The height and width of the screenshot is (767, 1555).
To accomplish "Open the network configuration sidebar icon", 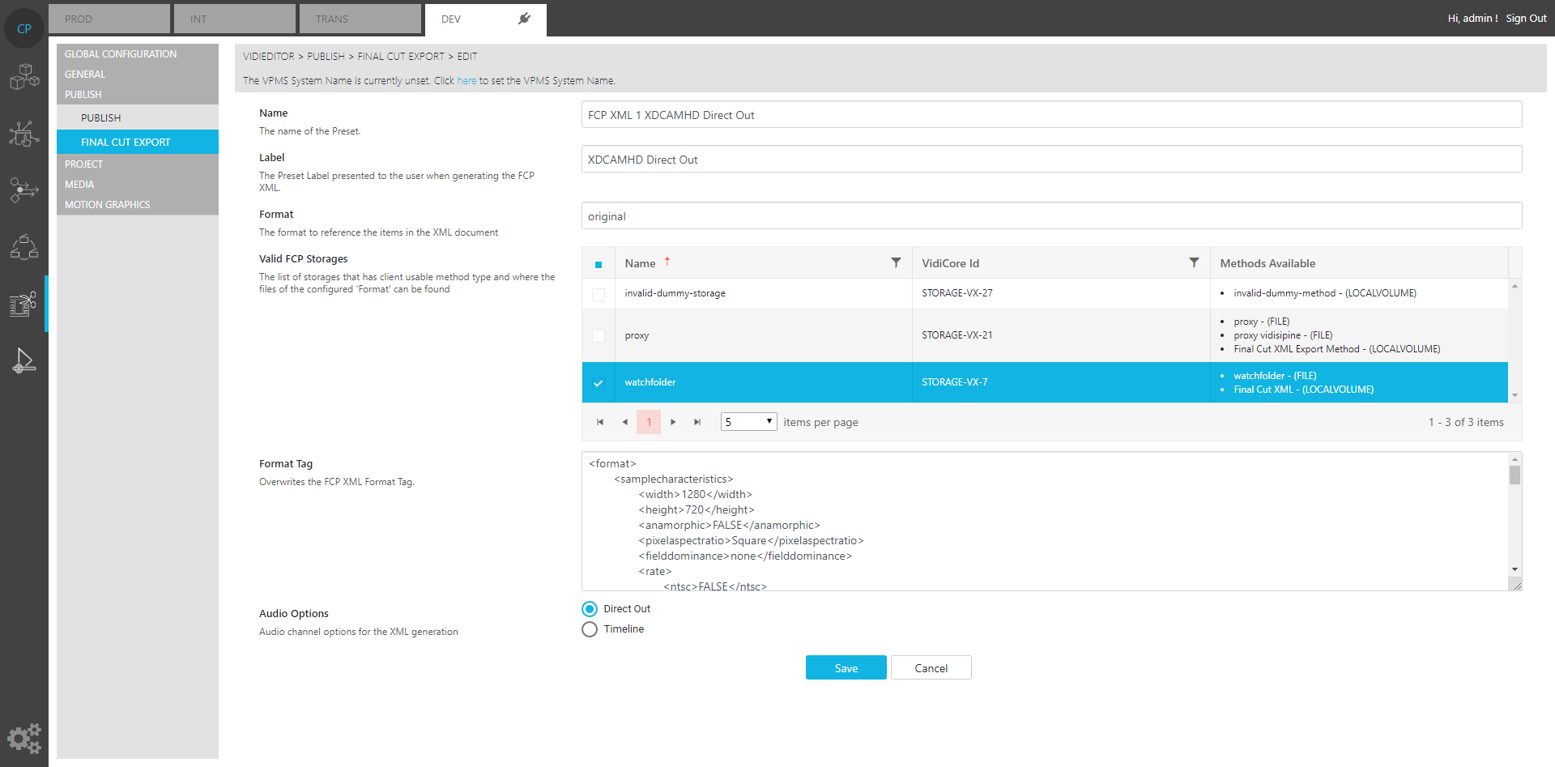I will [x=23, y=134].
